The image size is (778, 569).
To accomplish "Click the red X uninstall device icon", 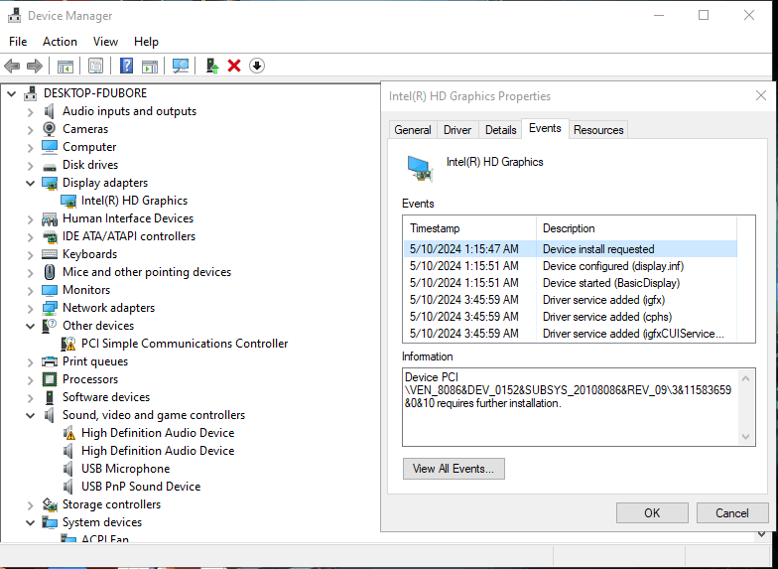I will coord(234,66).
